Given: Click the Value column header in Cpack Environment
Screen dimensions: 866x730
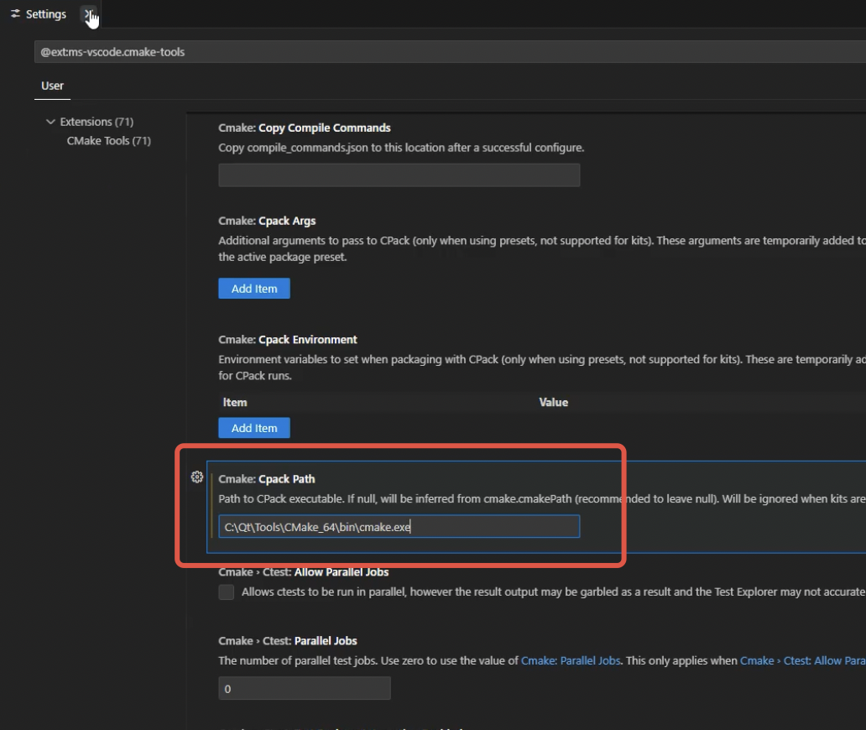Looking at the screenshot, I should click(x=553, y=403).
